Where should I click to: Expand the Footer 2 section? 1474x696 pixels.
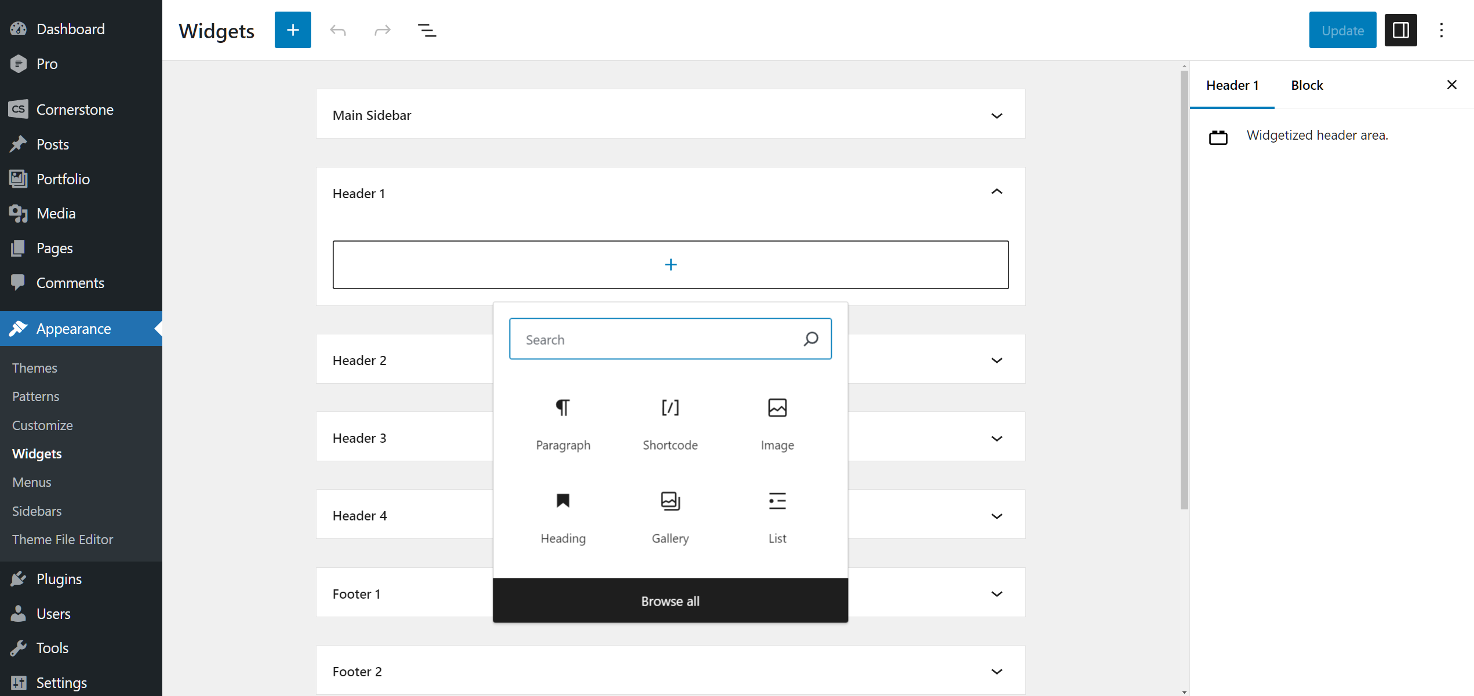(997, 671)
